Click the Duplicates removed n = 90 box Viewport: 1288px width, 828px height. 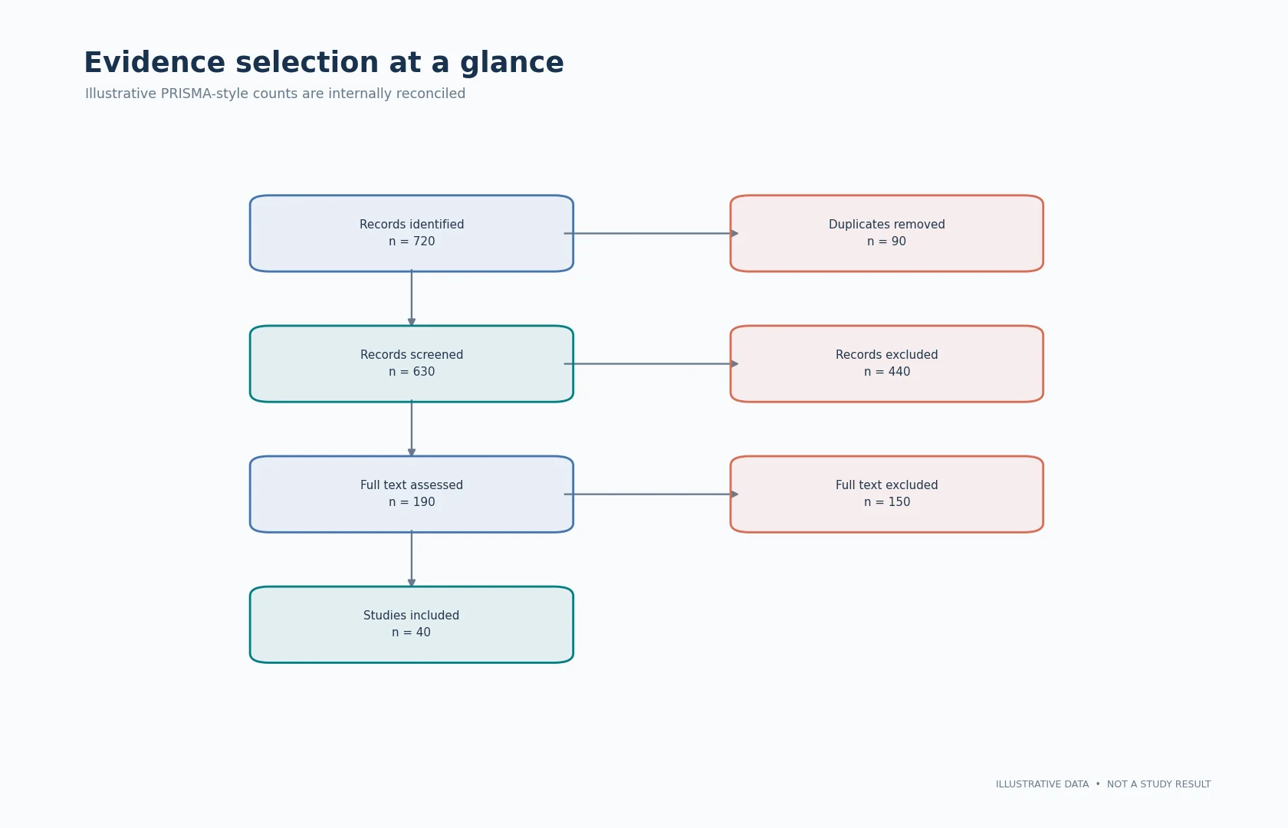point(887,233)
